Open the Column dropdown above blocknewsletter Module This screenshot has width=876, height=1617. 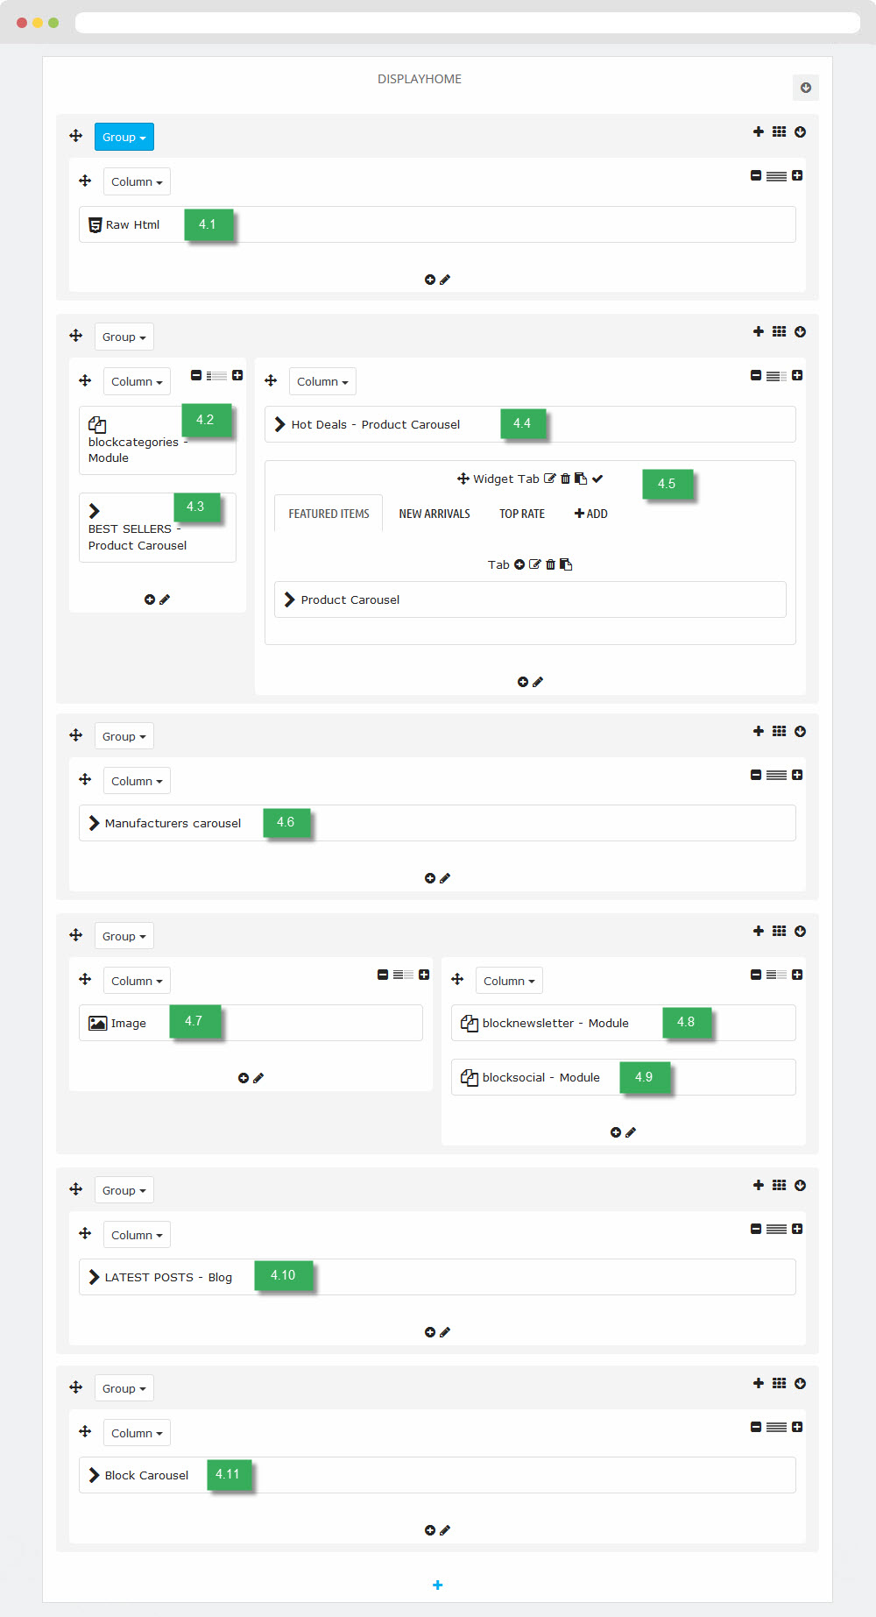[x=509, y=981]
